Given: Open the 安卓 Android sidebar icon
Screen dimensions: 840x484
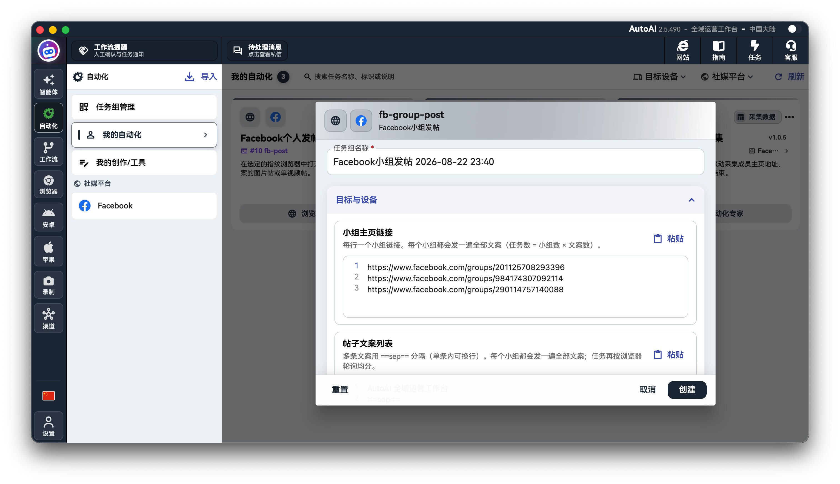Looking at the screenshot, I should (49, 217).
